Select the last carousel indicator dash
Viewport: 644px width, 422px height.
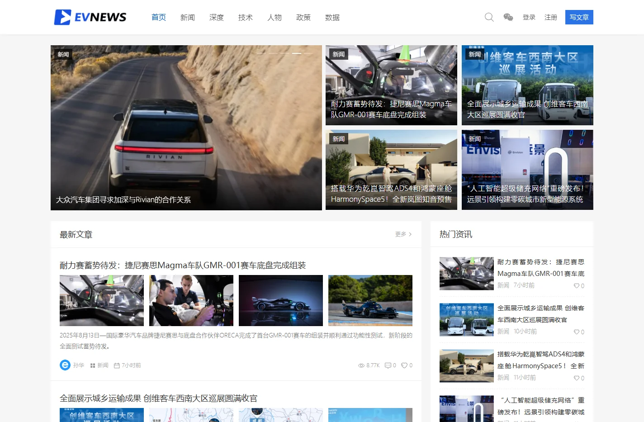pyautogui.click(x=308, y=53)
